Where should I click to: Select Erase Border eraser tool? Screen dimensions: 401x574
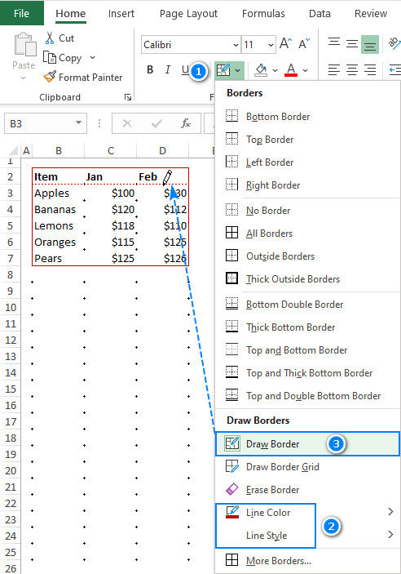pos(306,489)
